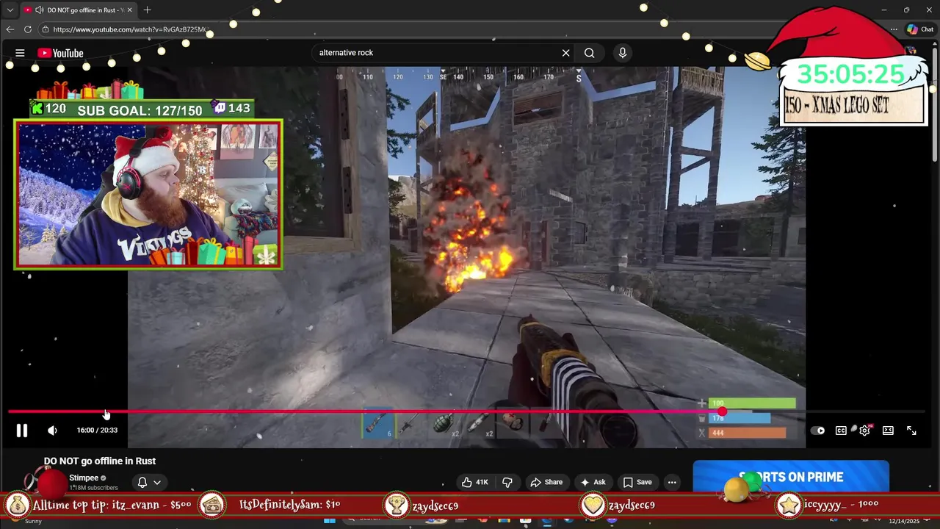Mute the video player volume
This screenshot has width=940, height=529.
point(52,431)
